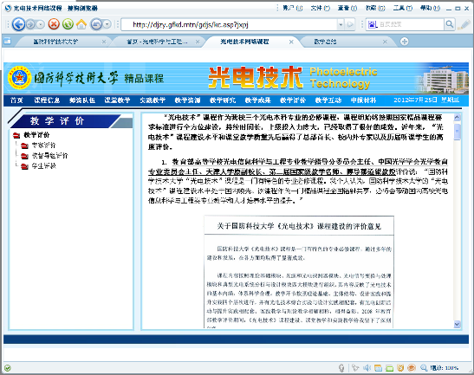The image size is (474, 375).
Task: Open the 收藏 menu
Action: [375, 8]
